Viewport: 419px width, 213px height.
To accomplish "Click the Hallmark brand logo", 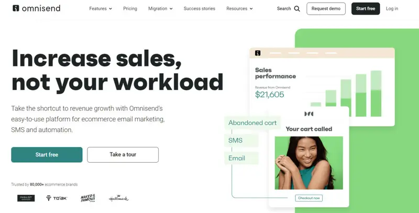I will point(119,198).
